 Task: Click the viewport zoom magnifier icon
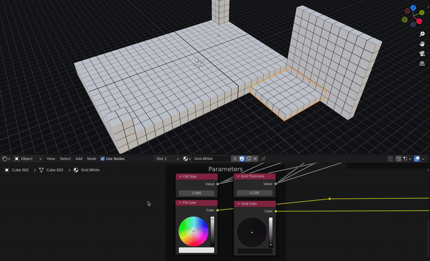[x=422, y=34]
